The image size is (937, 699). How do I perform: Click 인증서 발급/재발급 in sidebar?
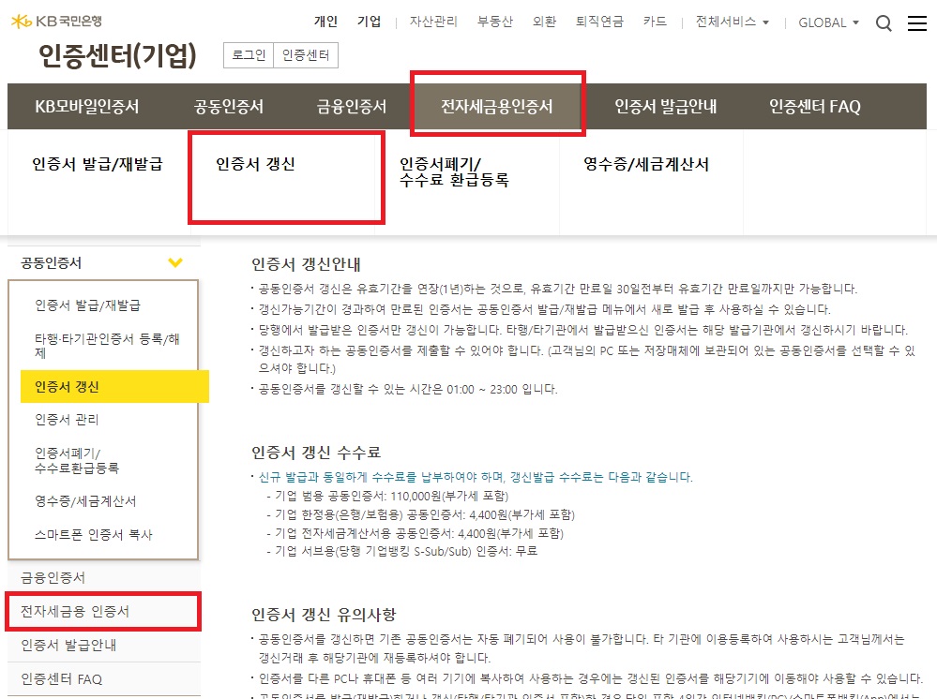[x=88, y=305]
